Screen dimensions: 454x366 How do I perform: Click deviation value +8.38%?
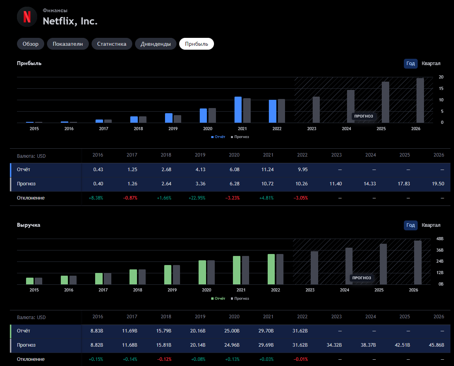click(x=96, y=198)
